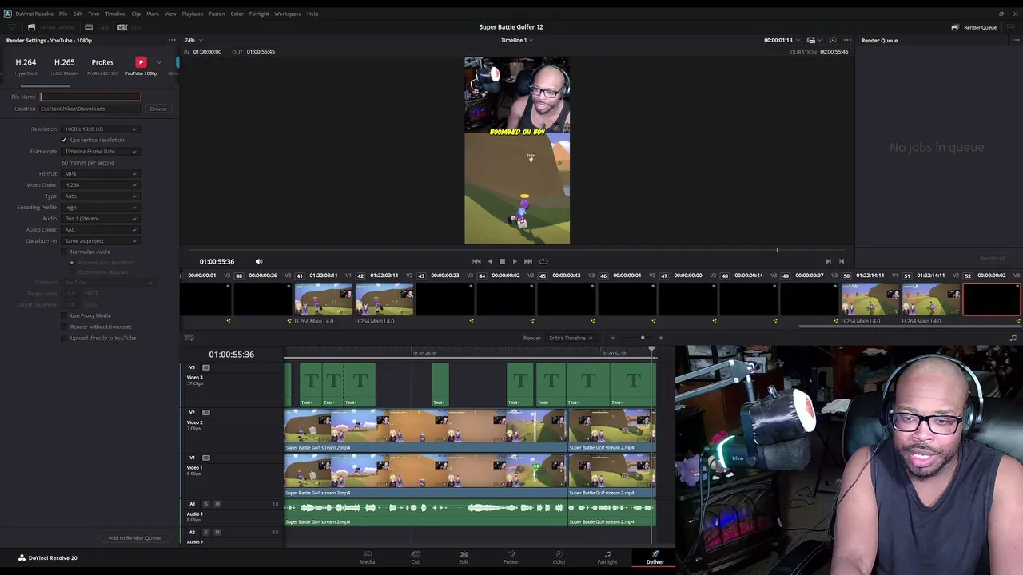The width and height of the screenshot is (1023, 575).
Task: Open Render Entire Timeline dropdown
Action: click(571, 338)
